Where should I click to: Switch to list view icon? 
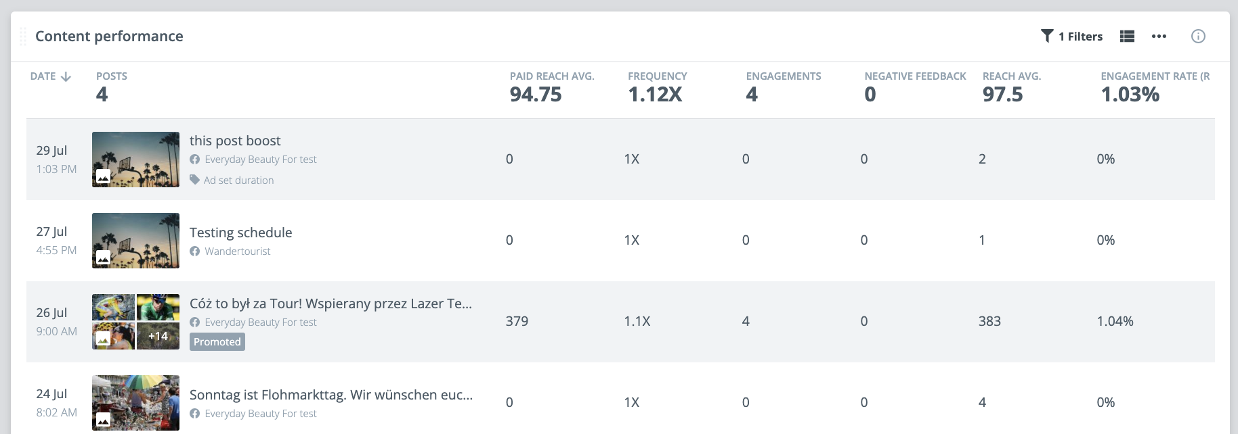[x=1127, y=37]
